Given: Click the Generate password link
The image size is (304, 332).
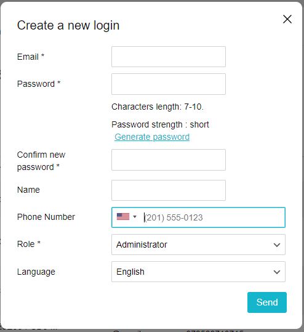Looking at the screenshot, I should click(152, 137).
